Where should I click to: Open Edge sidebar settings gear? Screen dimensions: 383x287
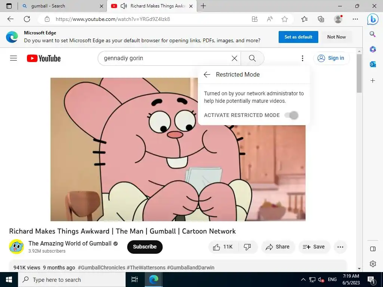tap(373, 264)
